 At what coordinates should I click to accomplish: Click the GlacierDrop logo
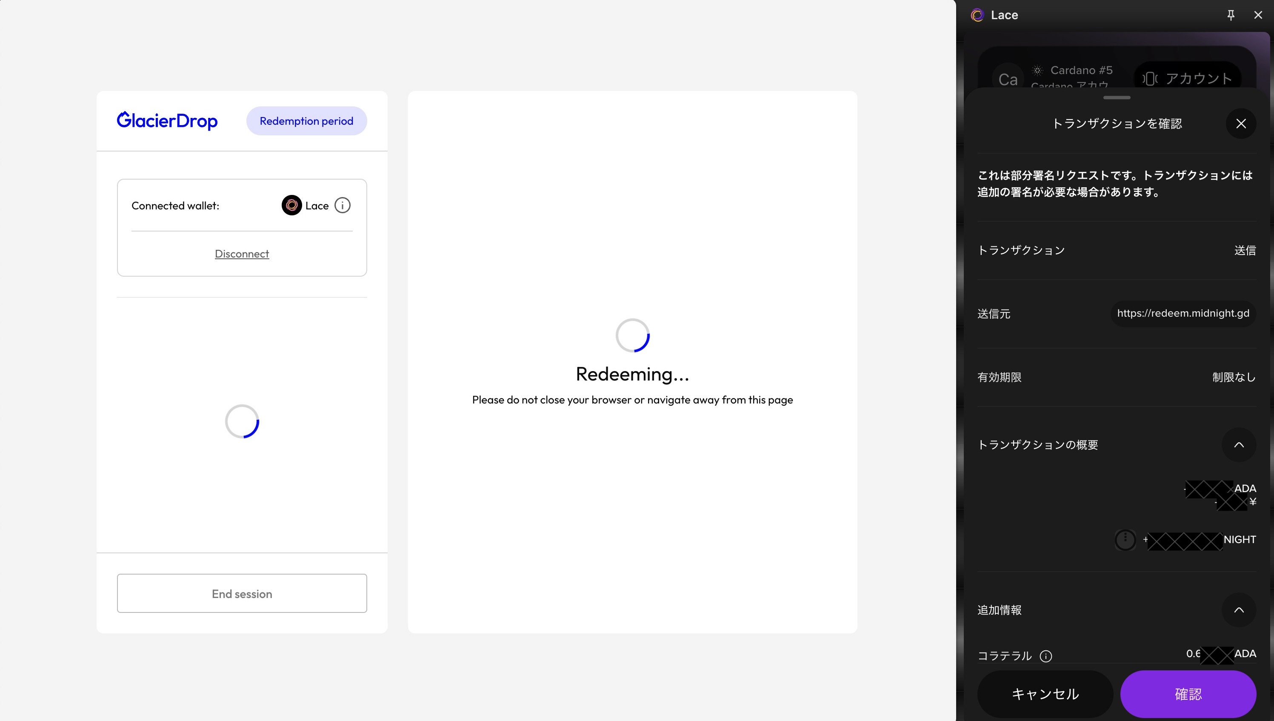coord(167,121)
